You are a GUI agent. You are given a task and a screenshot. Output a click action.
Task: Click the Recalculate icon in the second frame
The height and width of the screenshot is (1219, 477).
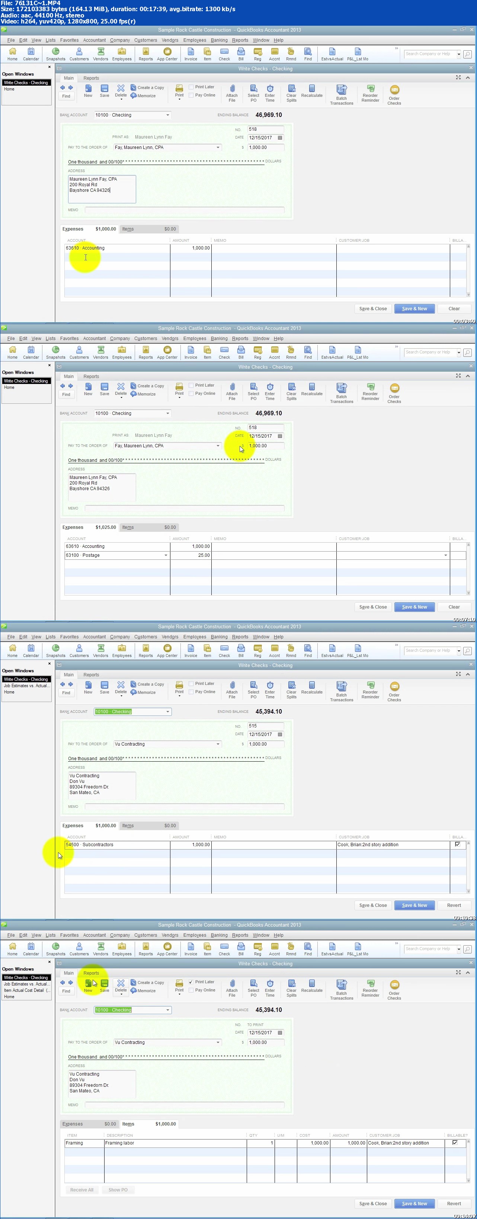311,390
